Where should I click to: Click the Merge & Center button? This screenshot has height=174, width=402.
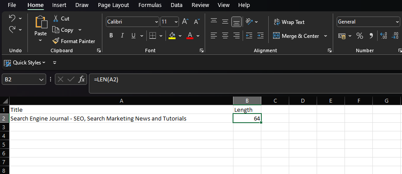click(x=296, y=36)
